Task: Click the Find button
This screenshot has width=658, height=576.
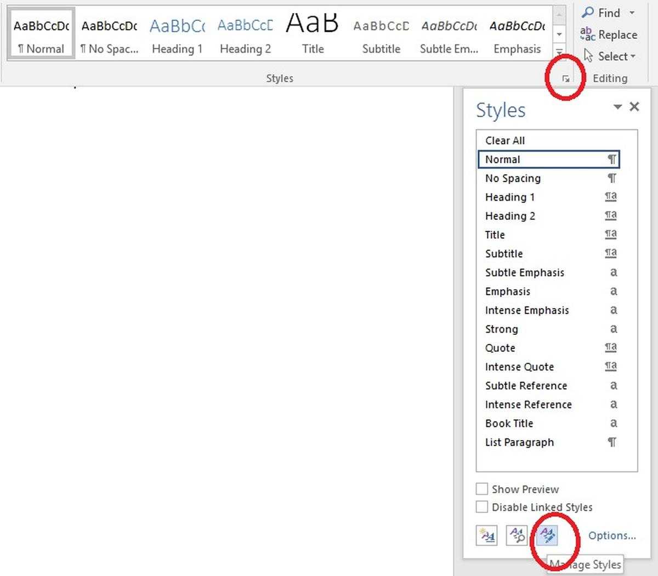Action: (x=601, y=13)
